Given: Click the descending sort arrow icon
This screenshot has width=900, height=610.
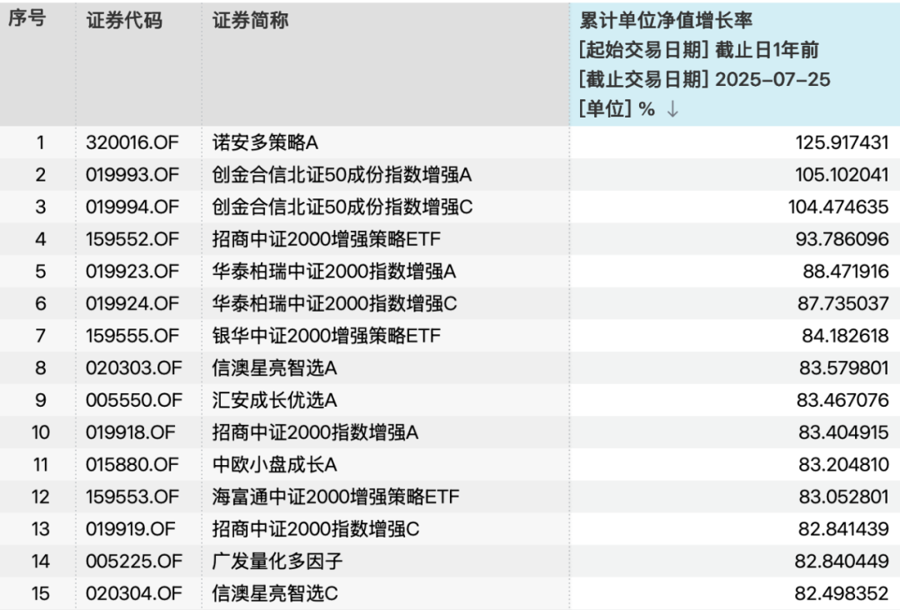Looking at the screenshot, I should point(673,110).
